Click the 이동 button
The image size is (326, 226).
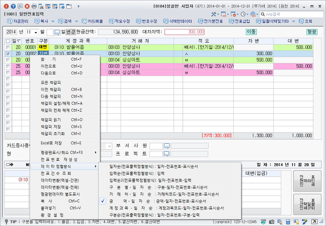click(251, 32)
